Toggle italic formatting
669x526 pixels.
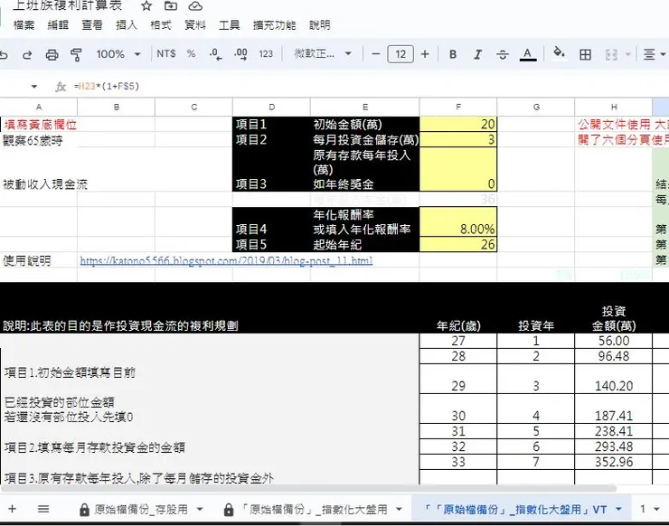[x=478, y=54]
